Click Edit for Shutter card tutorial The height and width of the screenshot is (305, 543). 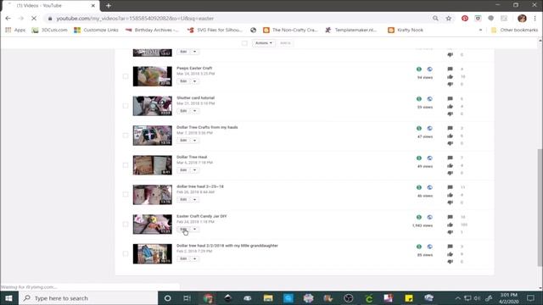tap(183, 111)
